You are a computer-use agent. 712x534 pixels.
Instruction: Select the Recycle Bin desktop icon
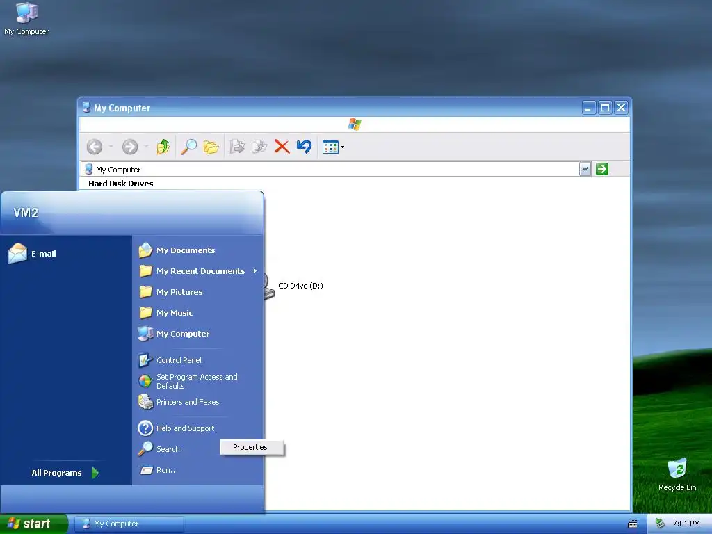click(x=677, y=474)
